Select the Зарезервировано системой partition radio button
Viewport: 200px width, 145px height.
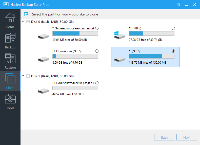pyautogui.click(x=97, y=28)
